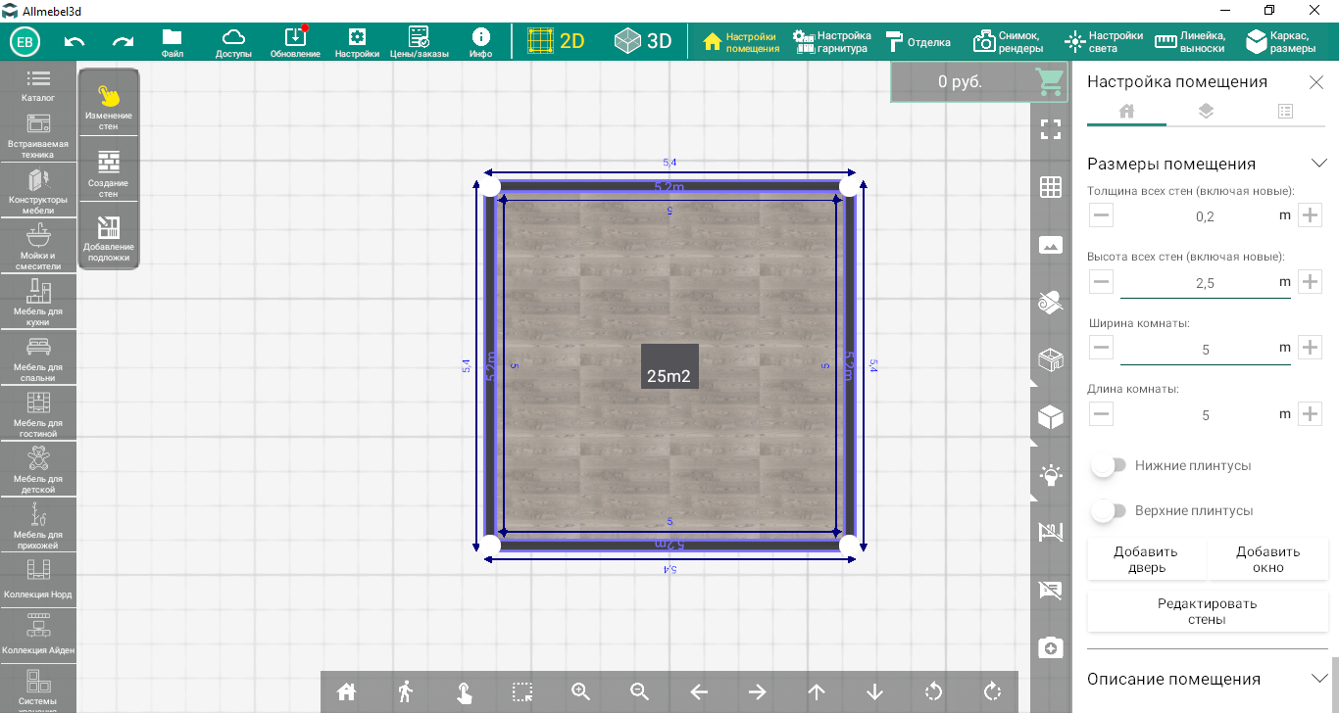
Task: Open Настройка гарнитура
Action: pos(832,41)
